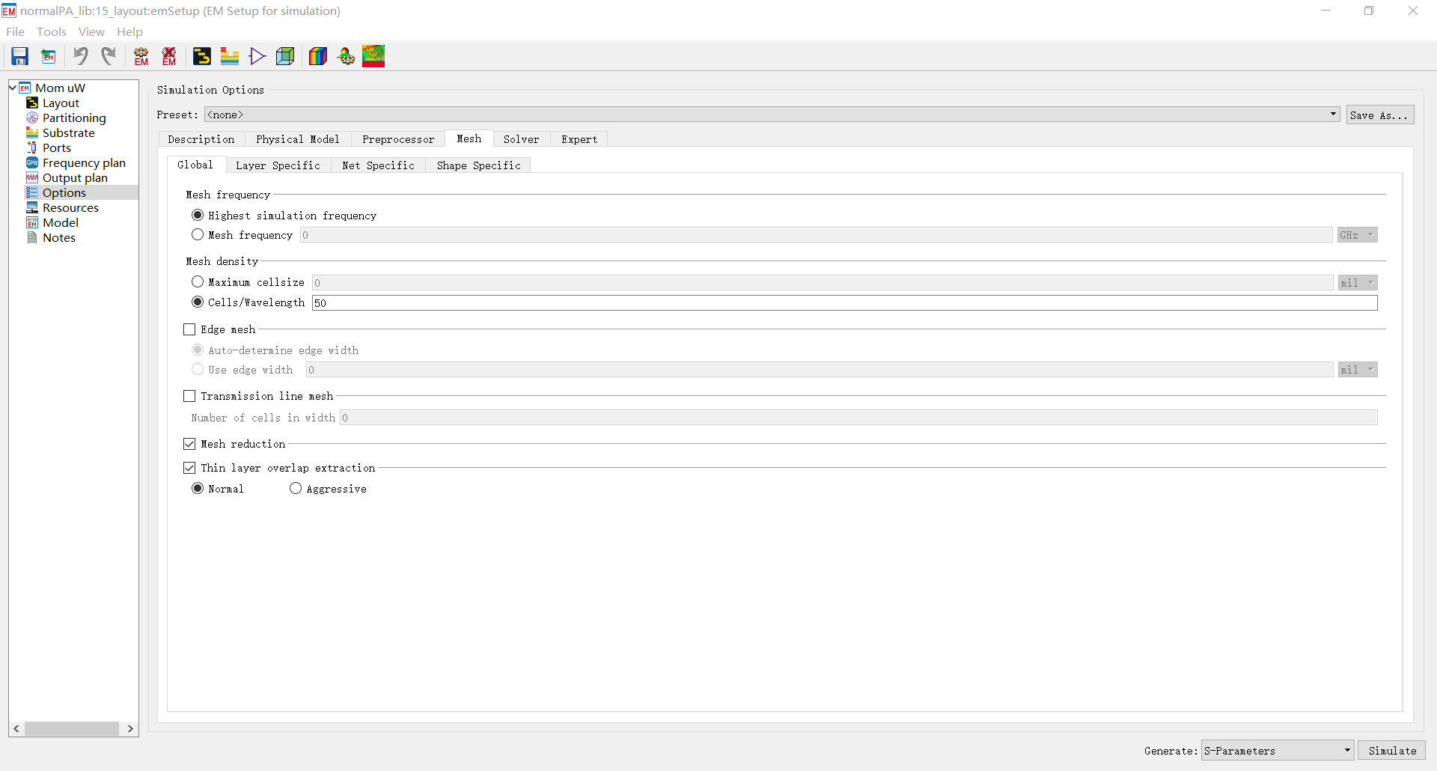
Task: Open the File menu
Action: [x=15, y=31]
